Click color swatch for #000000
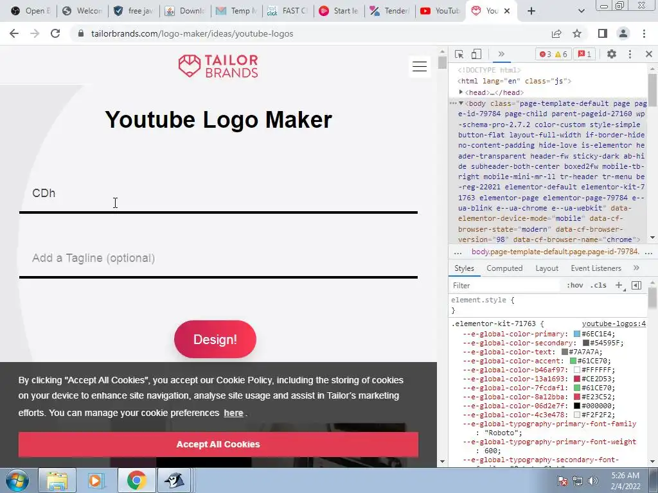The width and height of the screenshot is (658, 493). click(577, 406)
